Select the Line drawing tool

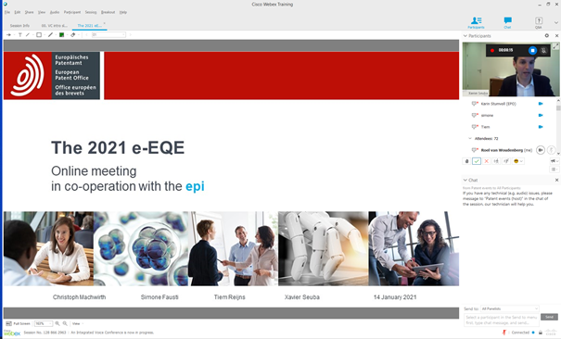click(x=28, y=34)
